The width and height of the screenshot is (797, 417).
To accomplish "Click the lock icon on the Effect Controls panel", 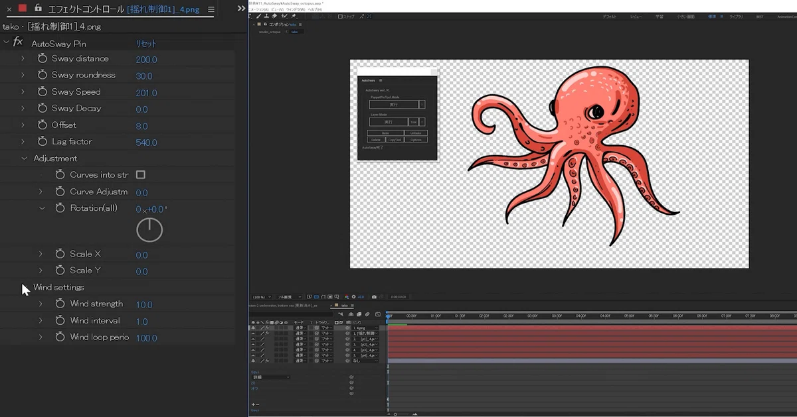I will (x=38, y=9).
